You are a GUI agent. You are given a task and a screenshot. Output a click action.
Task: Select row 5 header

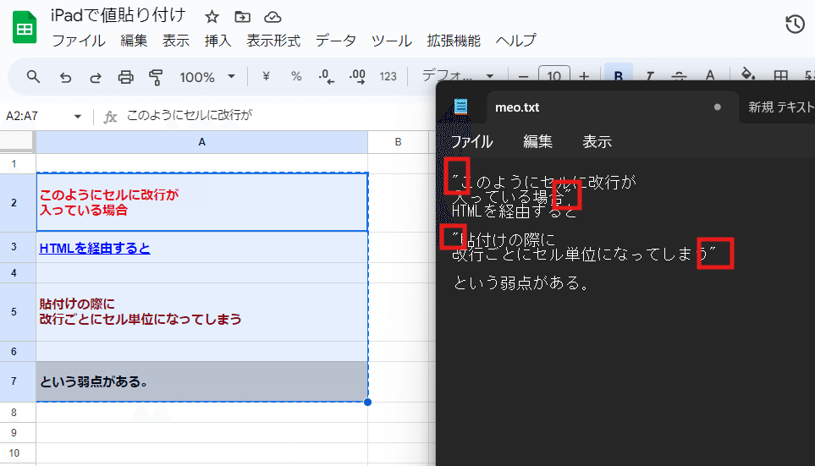click(17, 312)
